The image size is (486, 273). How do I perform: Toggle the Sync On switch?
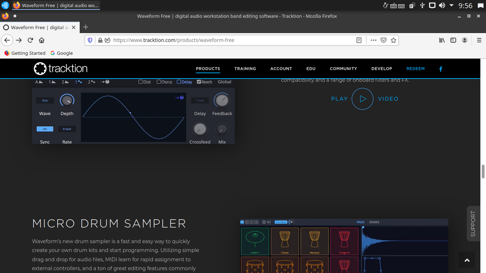click(45, 129)
